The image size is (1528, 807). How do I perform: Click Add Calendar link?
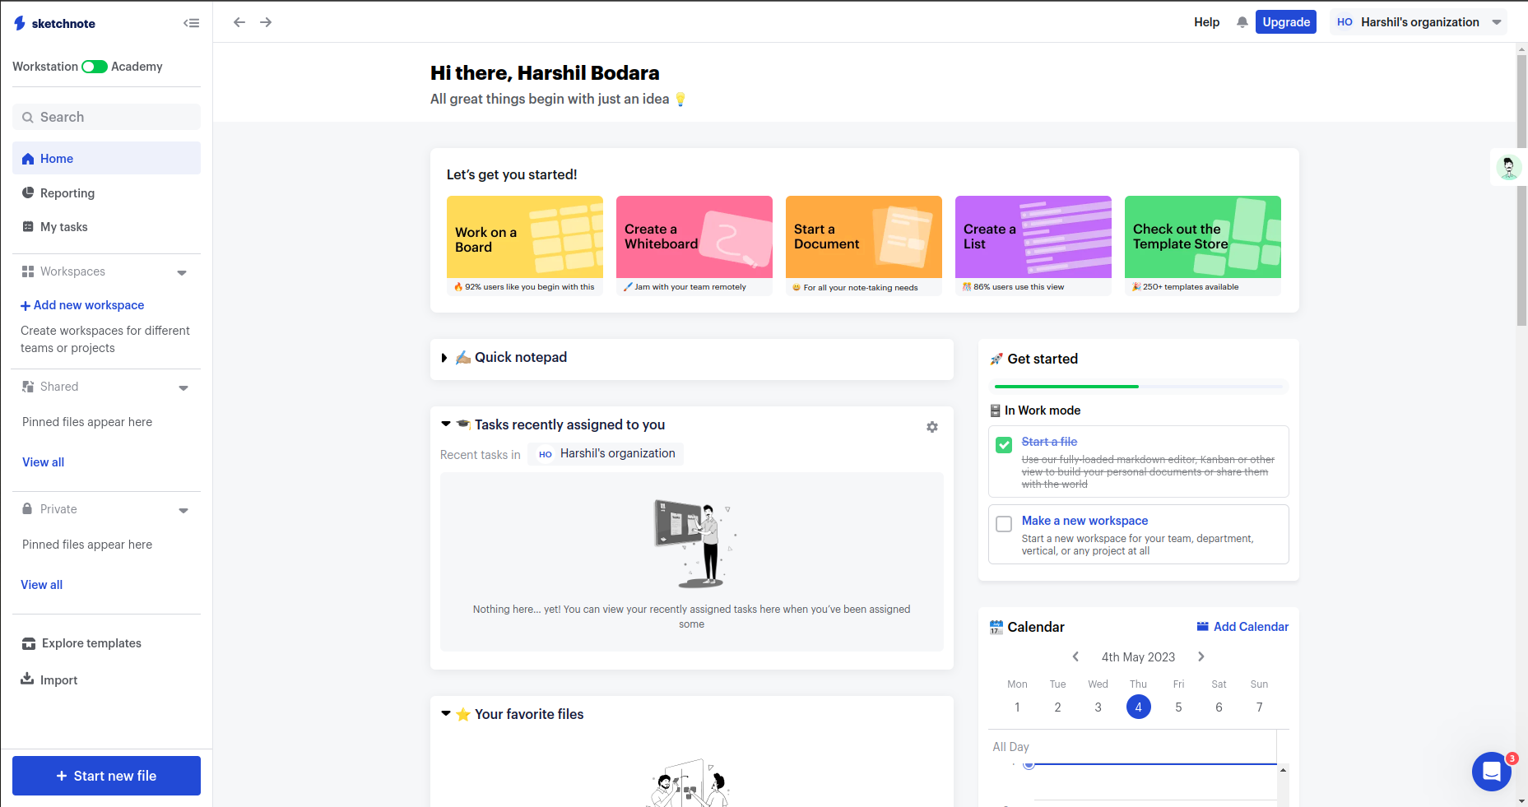1242,627
